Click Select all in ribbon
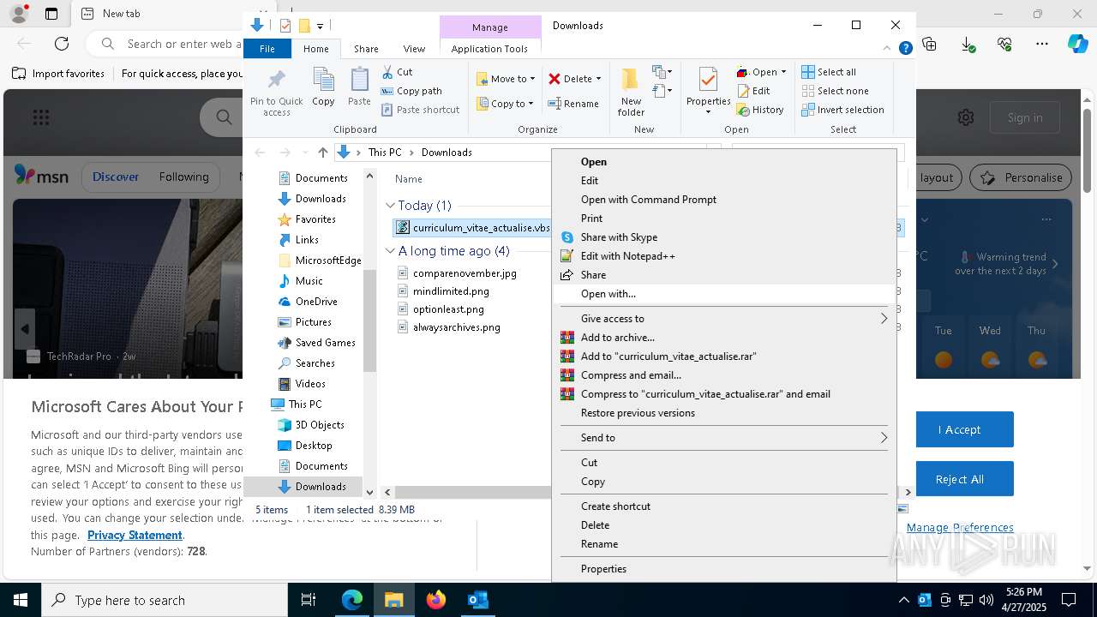This screenshot has width=1097, height=617. point(829,72)
